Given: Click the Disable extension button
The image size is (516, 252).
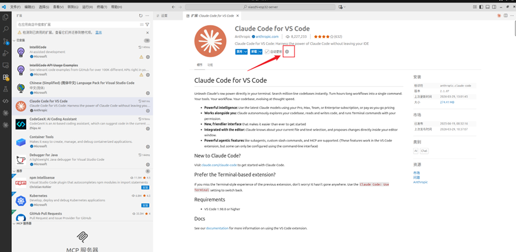Looking at the screenshot, I should [x=239, y=52].
